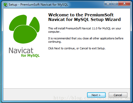Image resolution: width=133 pixels, height=103 pixels.
Task: Click the blog.csdn.net watermark URL text
Action: tap(92, 98)
